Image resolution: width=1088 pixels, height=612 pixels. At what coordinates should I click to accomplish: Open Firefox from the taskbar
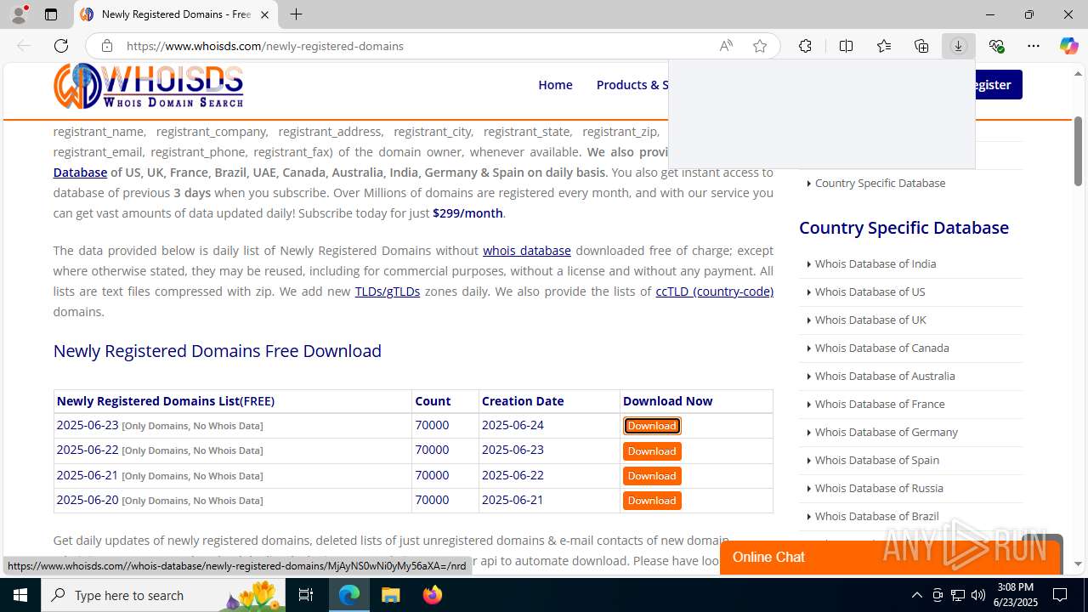point(433,595)
